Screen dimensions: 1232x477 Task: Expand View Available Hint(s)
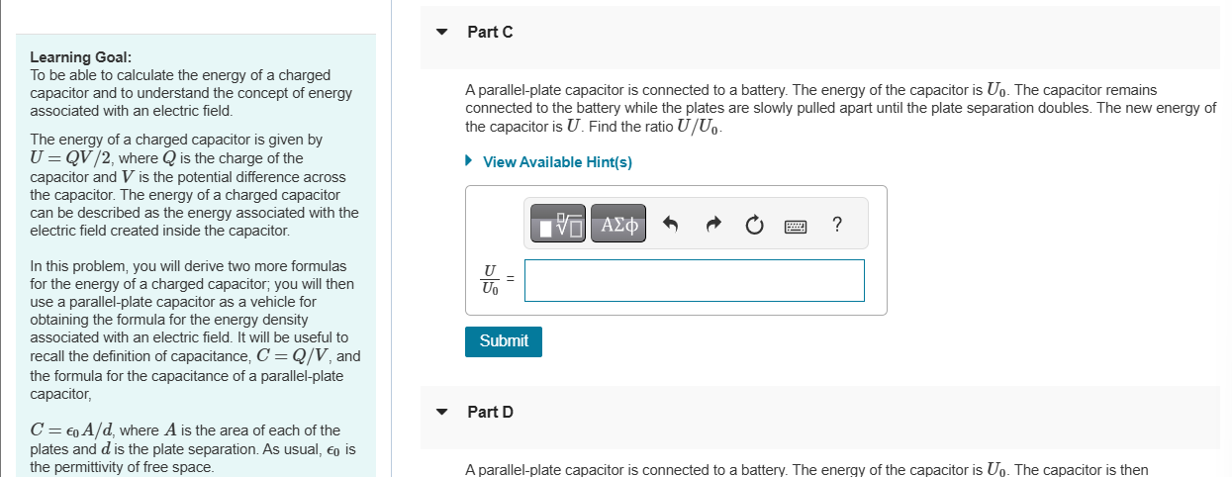[469, 162]
